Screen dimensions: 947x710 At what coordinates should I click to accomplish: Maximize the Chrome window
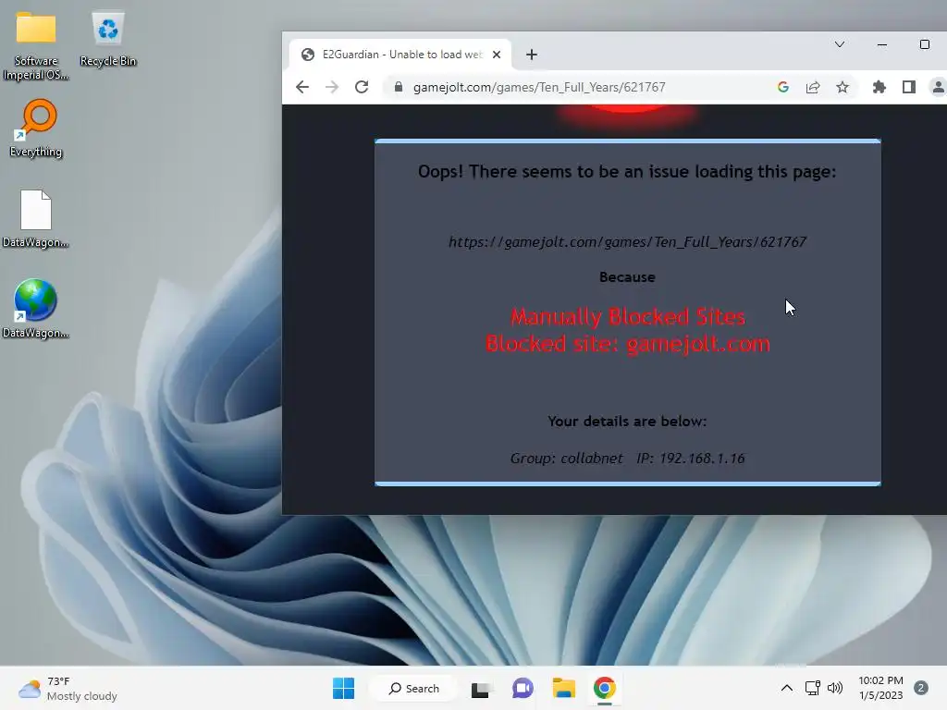(924, 44)
